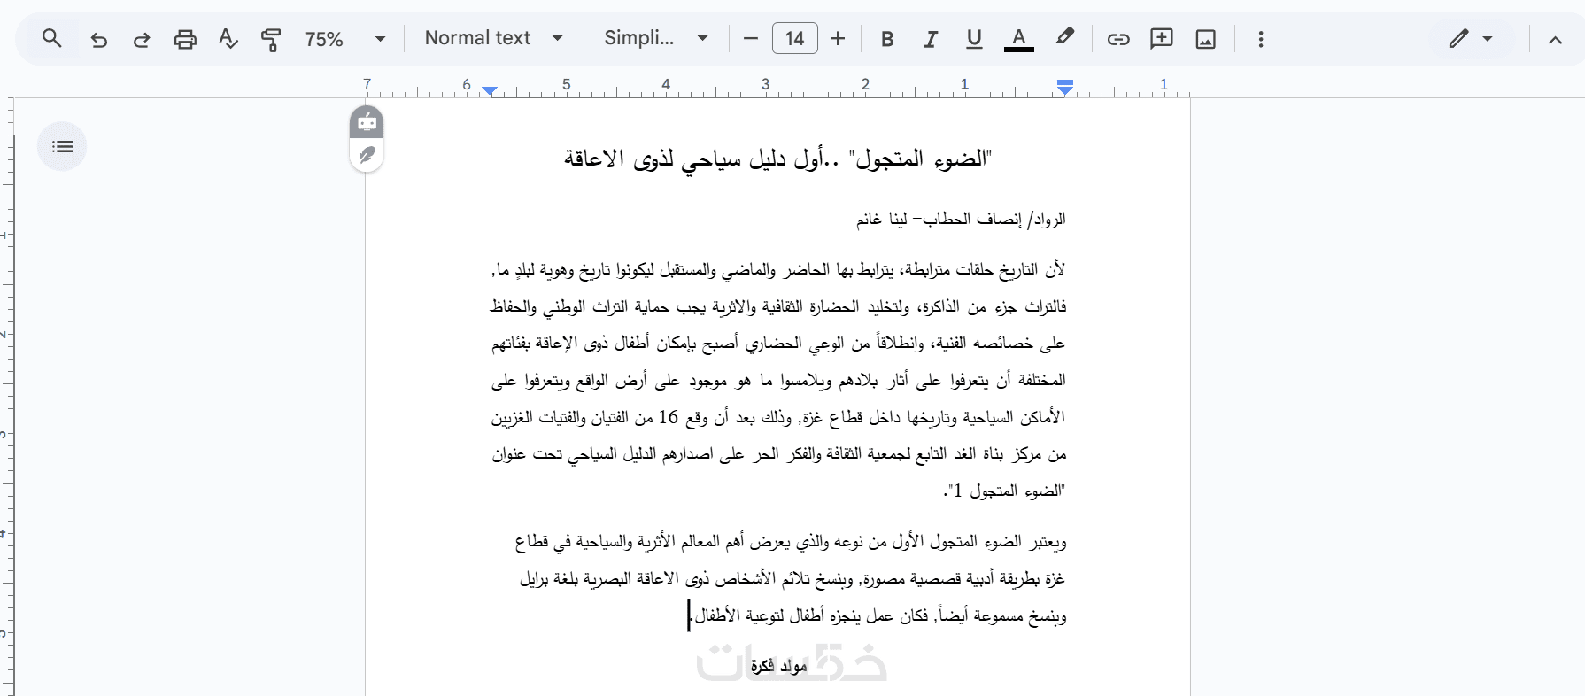Click the document title heading text
1585x696 pixels.
(x=778, y=159)
